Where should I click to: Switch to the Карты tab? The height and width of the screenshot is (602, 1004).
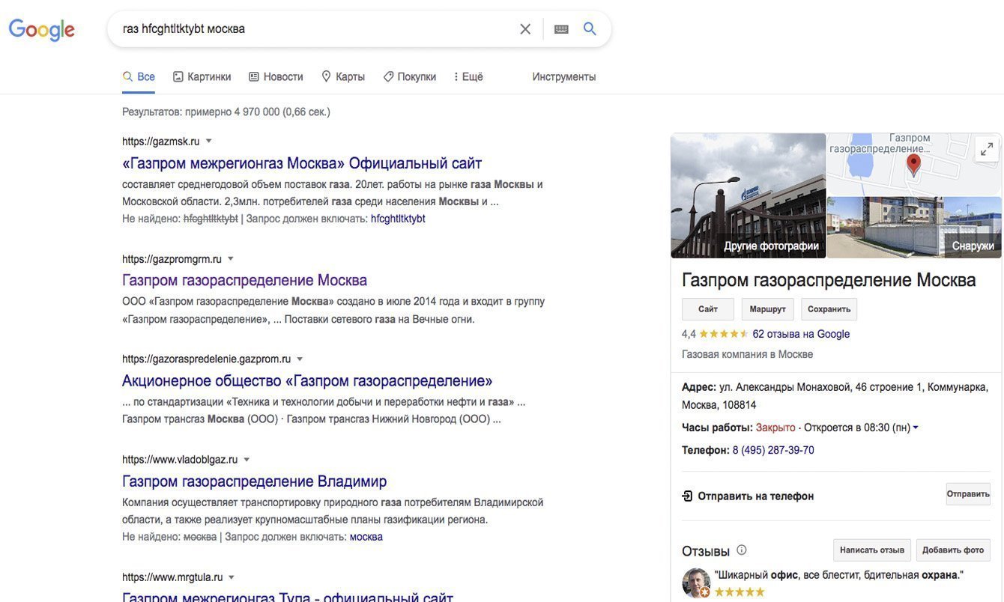(x=342, y=76)
